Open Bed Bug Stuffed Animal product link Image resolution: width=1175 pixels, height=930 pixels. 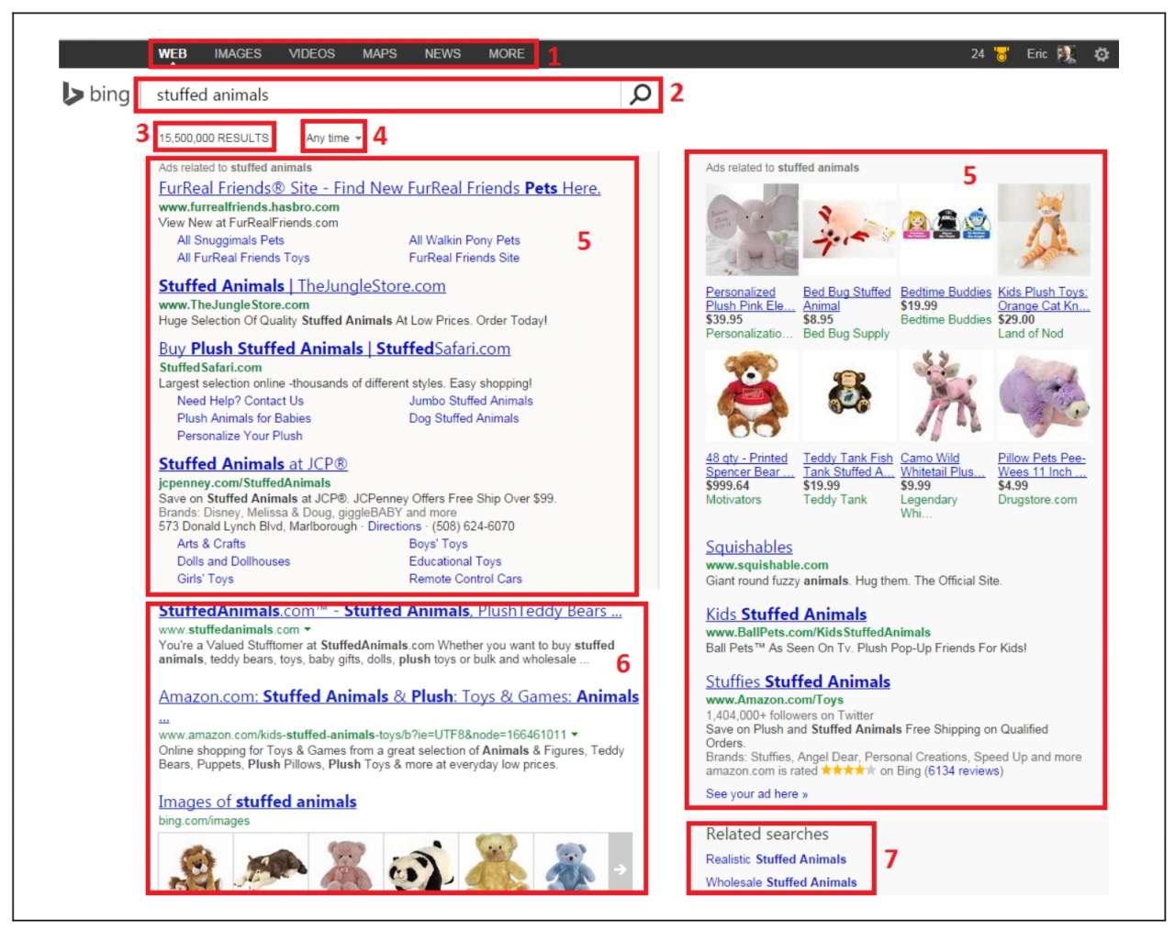pyautogui.click(x=846, y=299)
